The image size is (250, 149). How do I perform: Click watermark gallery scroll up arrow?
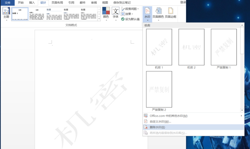242,25
